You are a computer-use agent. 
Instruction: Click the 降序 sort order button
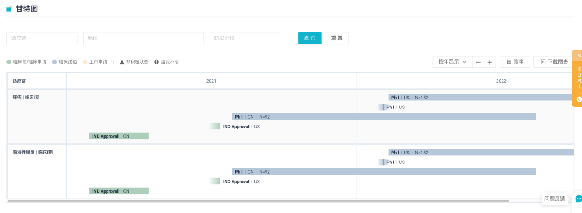coord(515,62)
